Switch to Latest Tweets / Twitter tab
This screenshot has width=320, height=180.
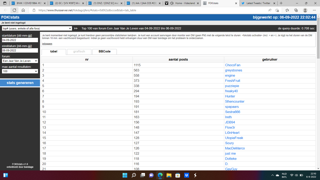coord(258,3)
